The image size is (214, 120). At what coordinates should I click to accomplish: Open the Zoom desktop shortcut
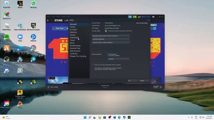(20, 38)
